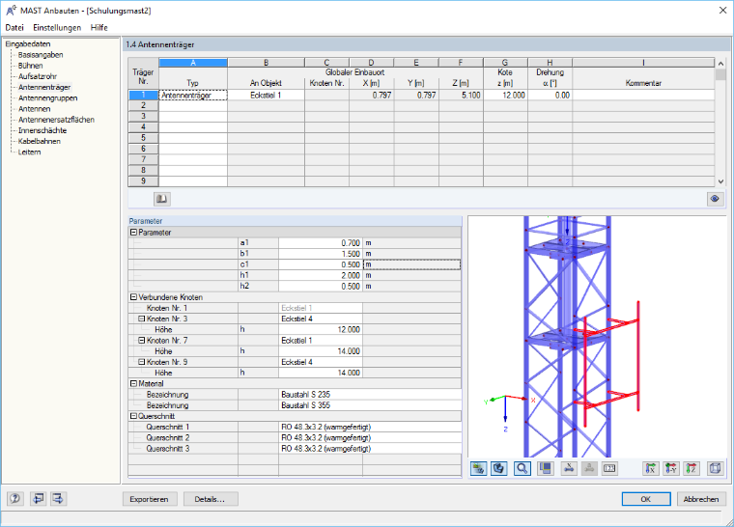Viewport: 734px width, 527px height.
Task: Open the Details... dialog
Action: click(210, 499)
